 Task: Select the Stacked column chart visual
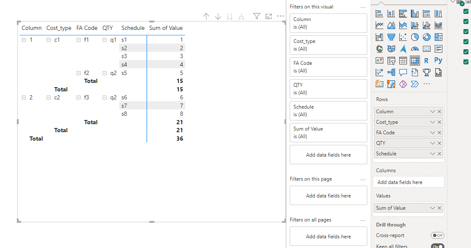pyautogui.click(x=391, y=13)
